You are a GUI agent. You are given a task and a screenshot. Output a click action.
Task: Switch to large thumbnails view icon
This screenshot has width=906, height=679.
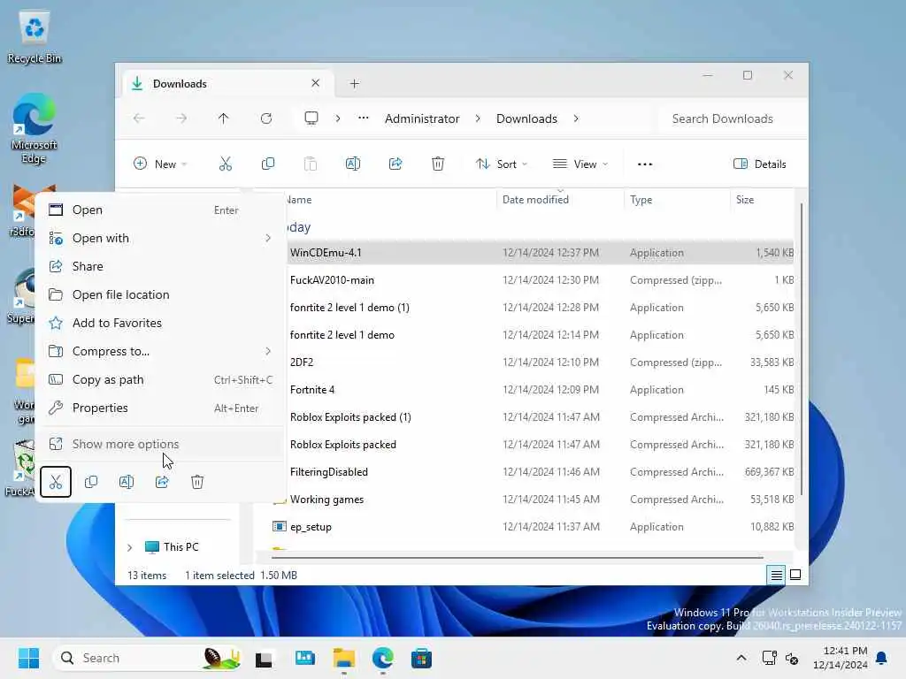pos(795,575)
